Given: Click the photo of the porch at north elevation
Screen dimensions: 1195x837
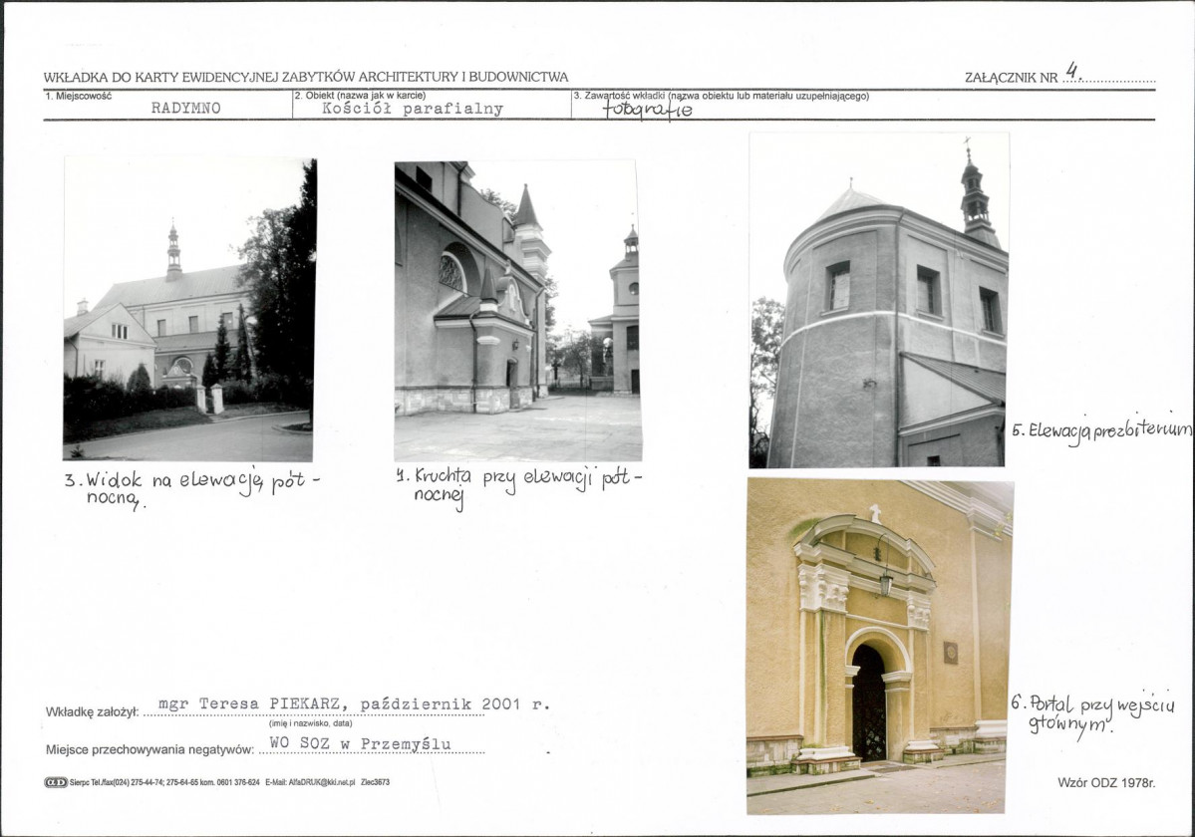Looking at the screenshot, I should point(517,311).
